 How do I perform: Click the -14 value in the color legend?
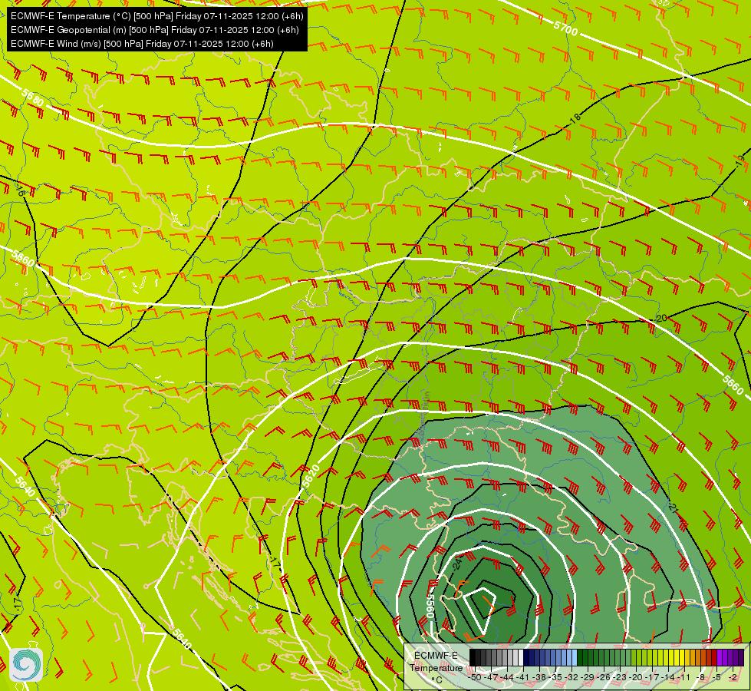point(669,677)
